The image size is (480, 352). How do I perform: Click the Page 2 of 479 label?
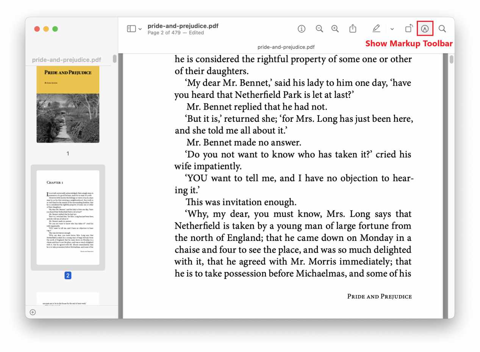tap(176, 33)
